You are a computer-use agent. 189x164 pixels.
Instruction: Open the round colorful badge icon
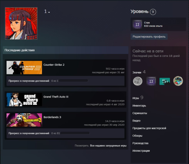(178, 81)
